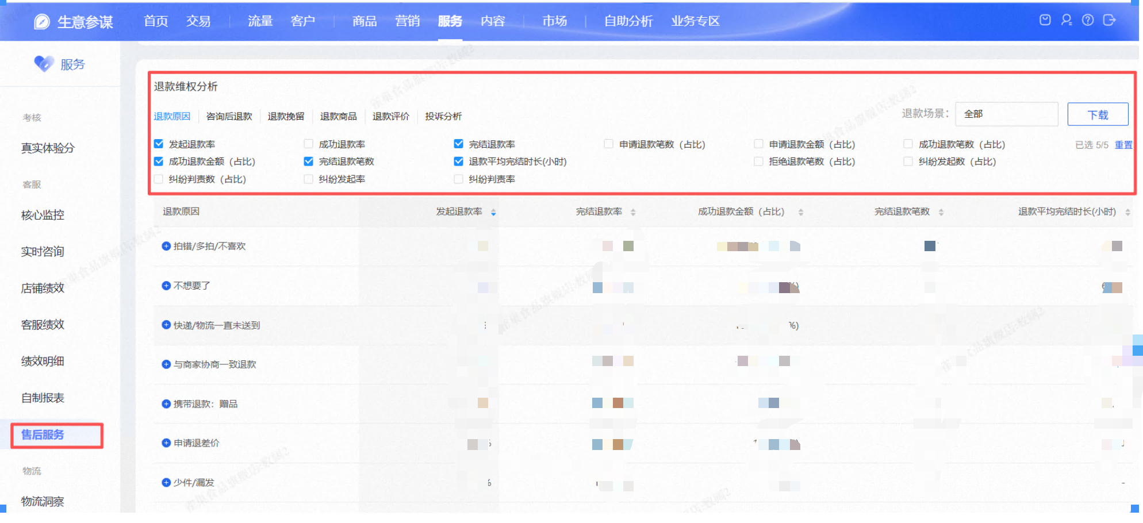Viewport: 1143px width, 523px height.
Task: Expand the 与商家协商一致退款 row
Action: point(166,364)
